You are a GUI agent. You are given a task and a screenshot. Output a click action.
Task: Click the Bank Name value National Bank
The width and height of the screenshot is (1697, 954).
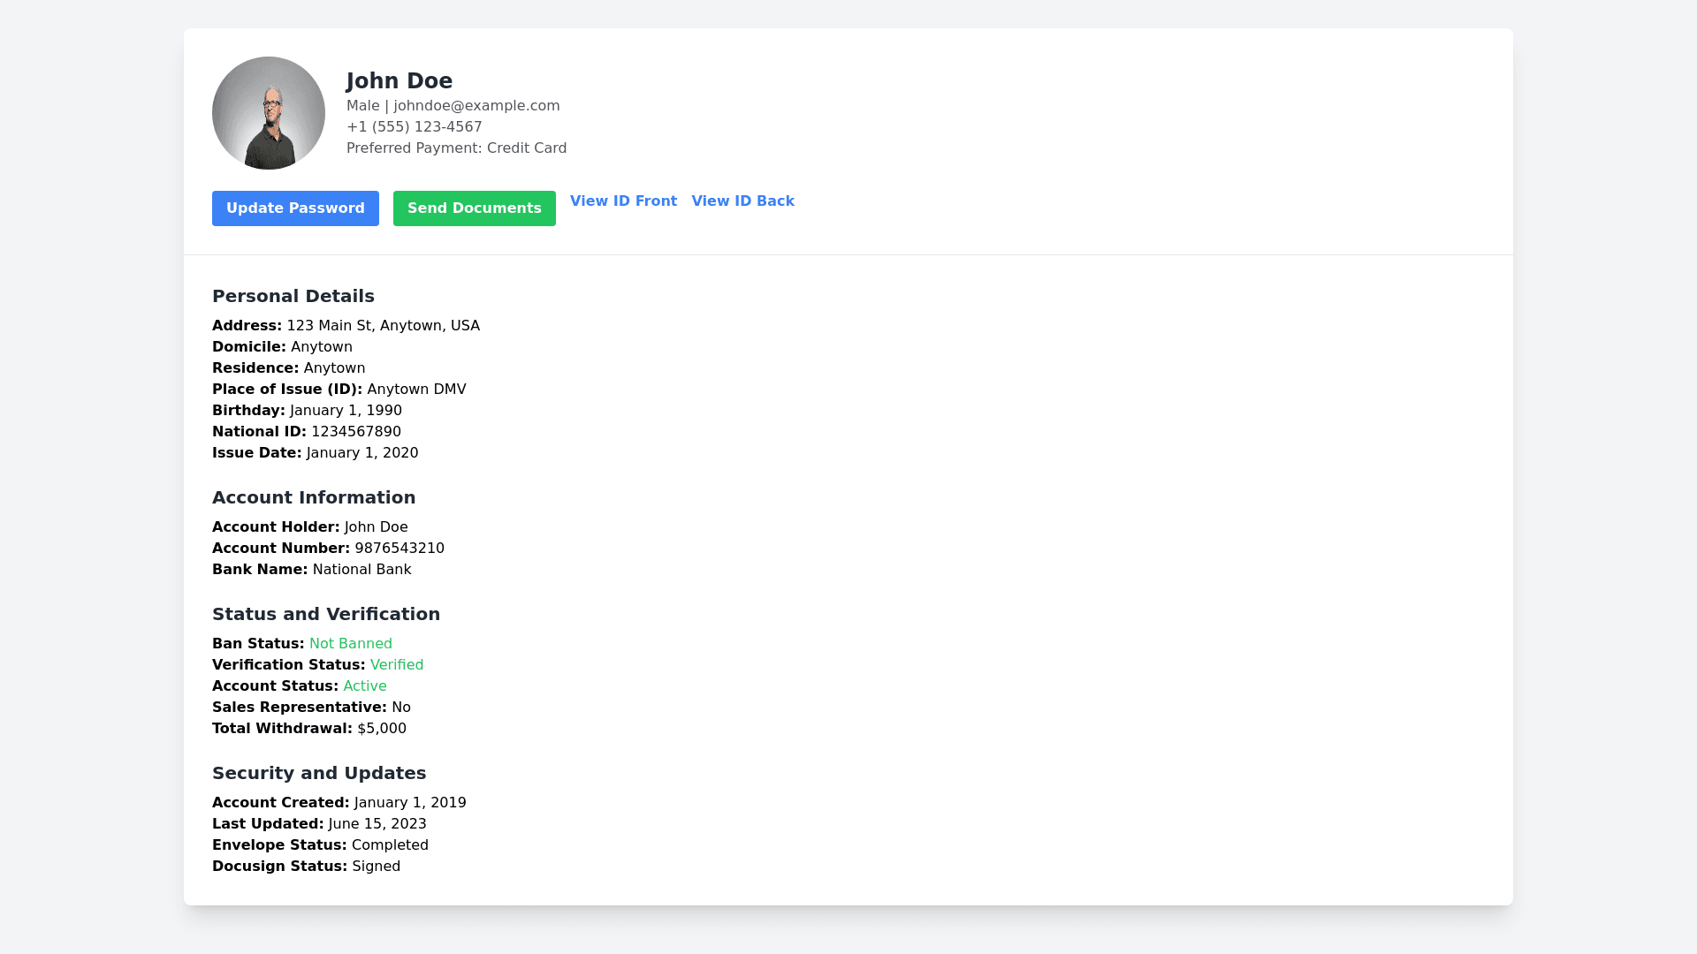361,570
